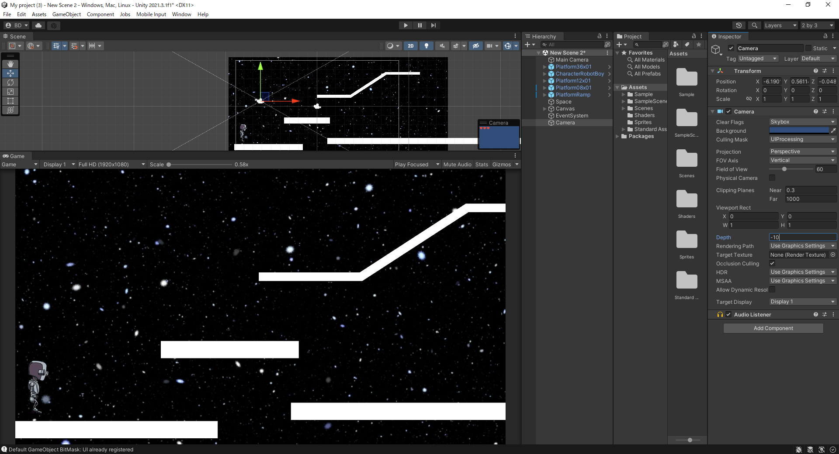Open the Clear Flags dropdown set to Skybox

pos(802,122)
